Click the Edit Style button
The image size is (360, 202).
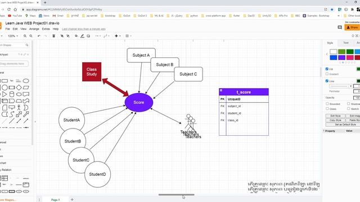[x=335, y=116]
